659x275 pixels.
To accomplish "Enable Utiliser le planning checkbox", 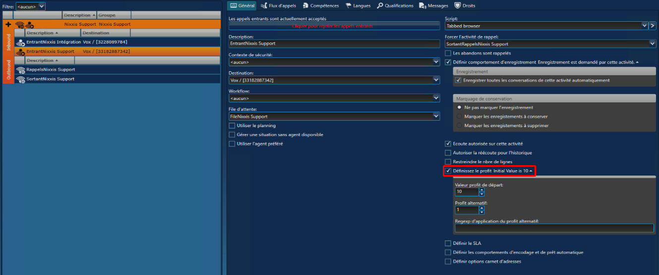I will (232, 126).
